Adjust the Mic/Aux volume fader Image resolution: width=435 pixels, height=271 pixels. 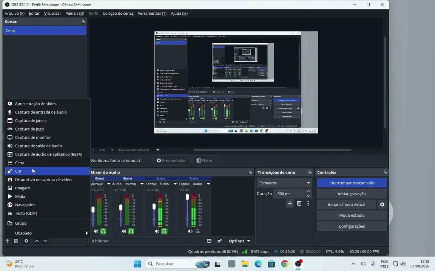93,210
